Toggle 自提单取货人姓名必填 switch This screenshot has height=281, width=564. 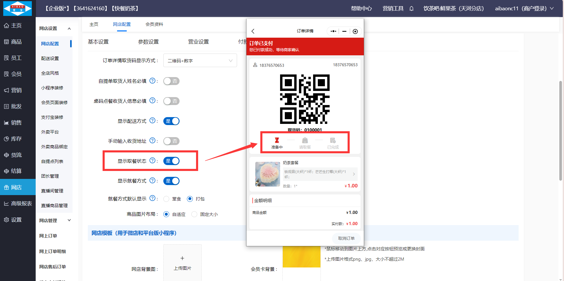(x=171, y=81)
